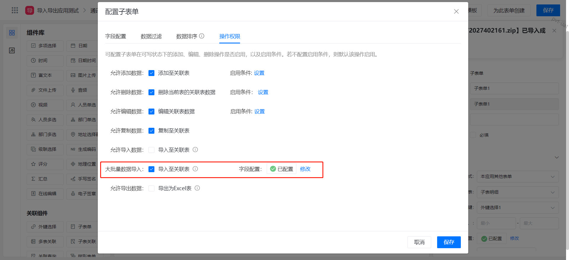Click 保存 button in dialog footer
The image size is (569, 260).
pyautogui.click(x=449, y=242)
